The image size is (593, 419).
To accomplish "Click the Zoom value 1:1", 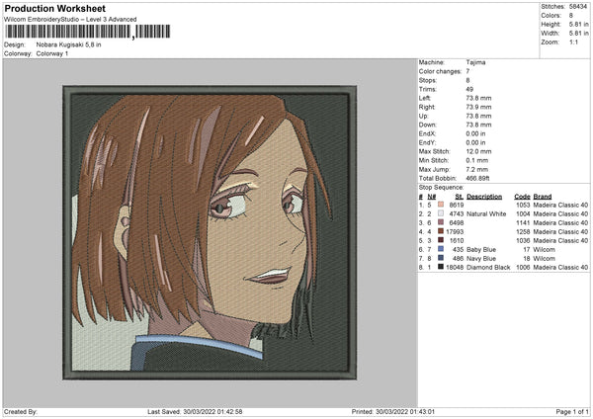I will (573, 42).
